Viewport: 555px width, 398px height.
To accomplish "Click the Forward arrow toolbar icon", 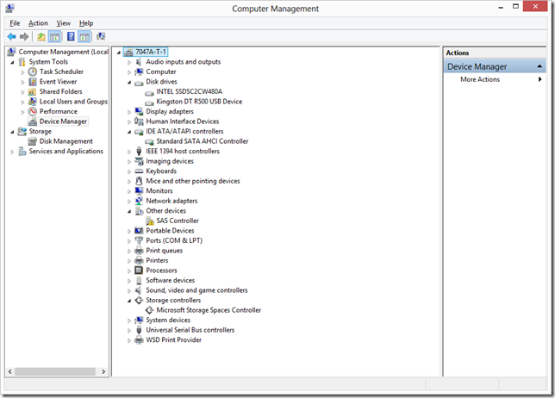I will (x=24, y=36).
